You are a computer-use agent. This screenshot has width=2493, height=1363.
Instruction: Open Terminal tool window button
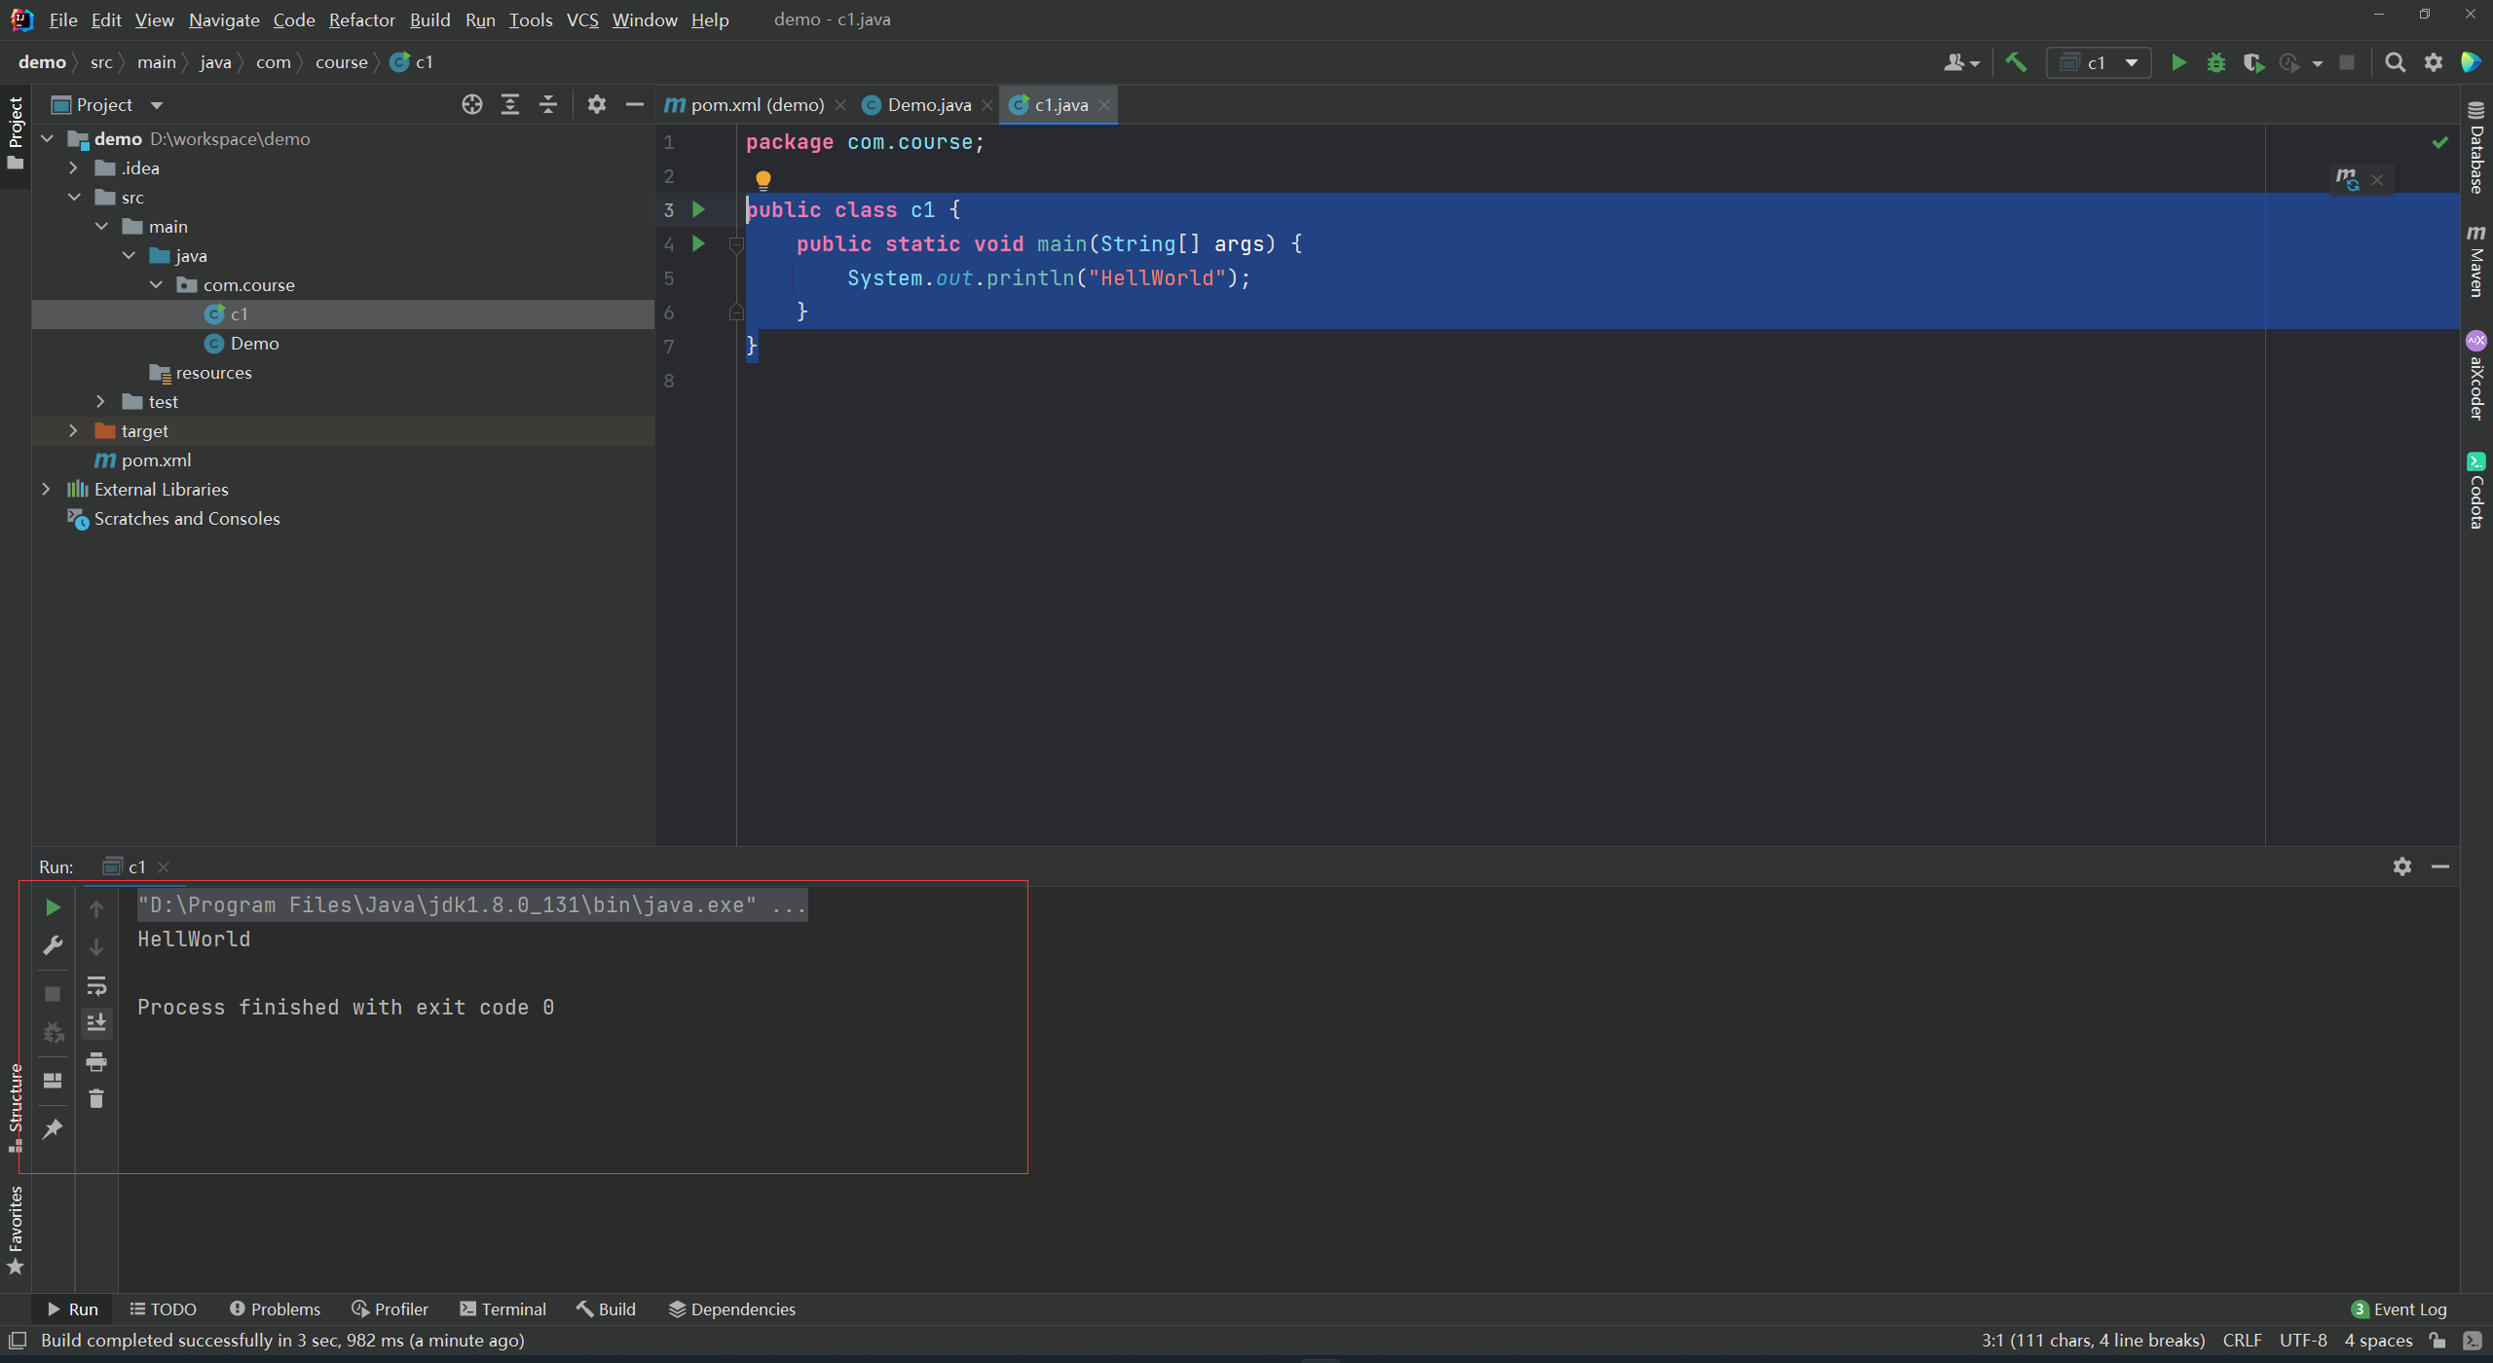pos(503,1309)
